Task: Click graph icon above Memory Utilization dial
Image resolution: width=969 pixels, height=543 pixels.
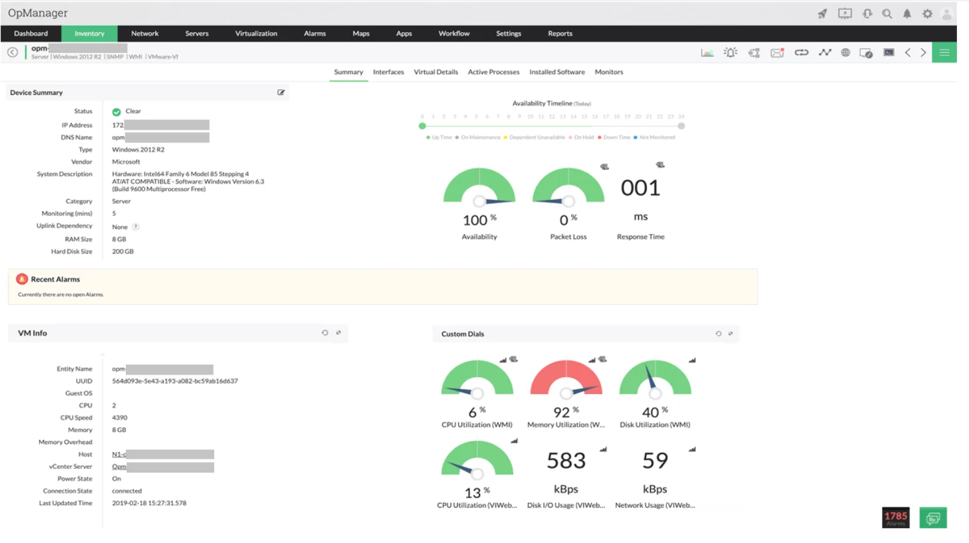Action: 592,360
